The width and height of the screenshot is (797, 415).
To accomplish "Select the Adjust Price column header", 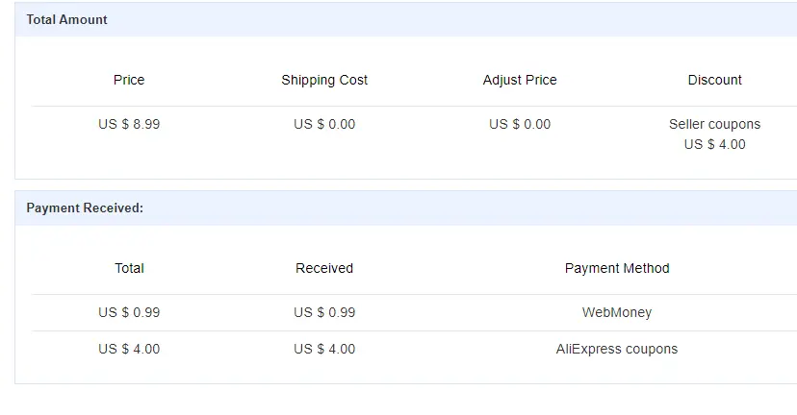I will [520, 80].
